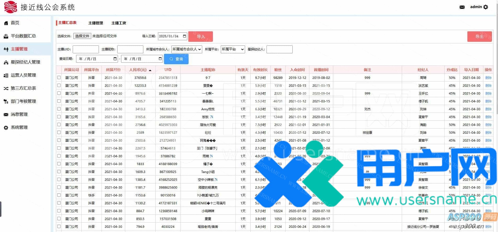Click the gear icon beside 系统管理
Image resolution: width=498 pixels, height=232 pixels.
click(6, 127)
